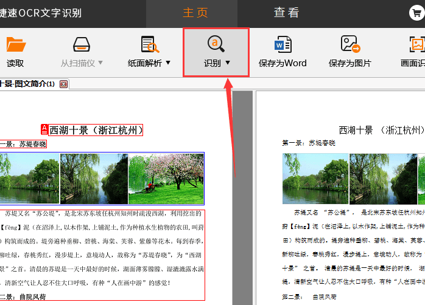Expand the 从扫描仪 dropdown arrow
425x305 pixels.
click(100, 63)
